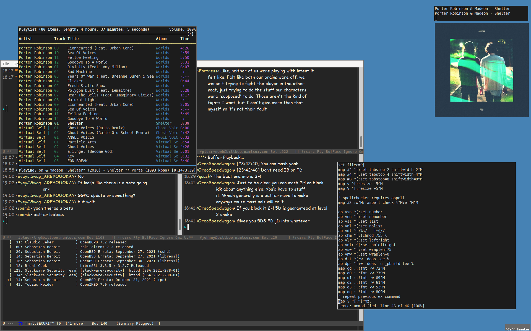Screen dimensions: 531x331
Task: Click the scrollbar thumb of the Fortress chat buffer
Action: (361, 141)
